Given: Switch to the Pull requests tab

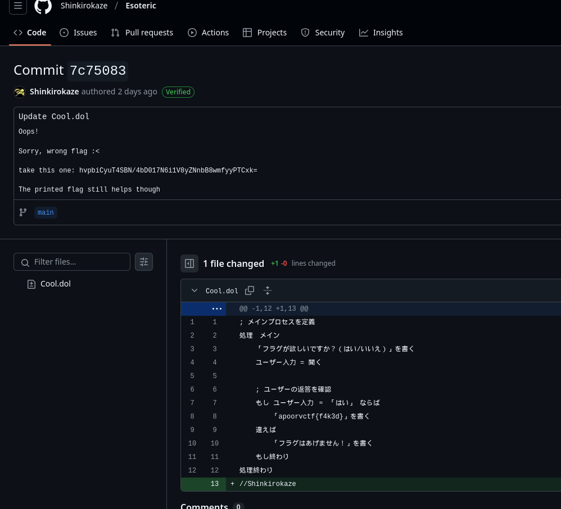Looking at the screenshot, I should pyautogui.click(x=142, y=33).
